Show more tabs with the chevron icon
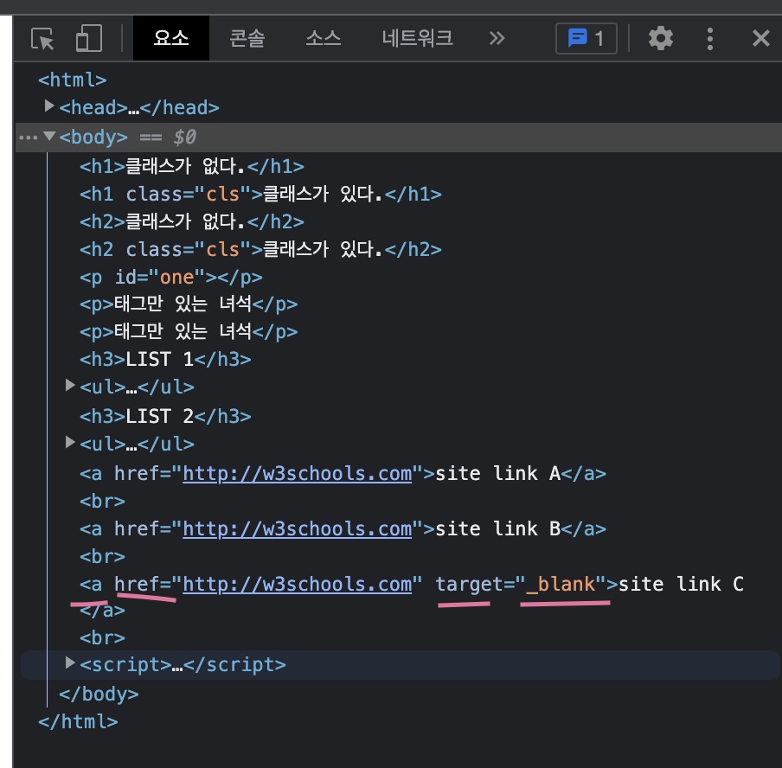The image size is (782, 768). (x=497, y=38)
